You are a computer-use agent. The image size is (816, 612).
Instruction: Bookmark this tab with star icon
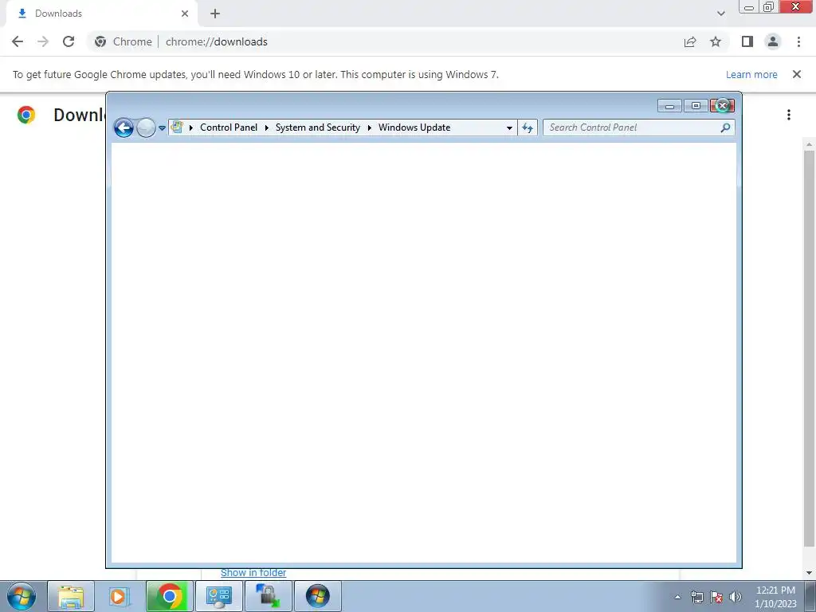[x=716, y=41]
